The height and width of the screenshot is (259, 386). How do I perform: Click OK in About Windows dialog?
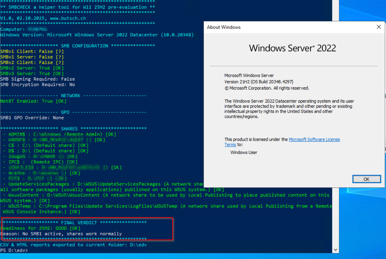(x=366, y=179)
